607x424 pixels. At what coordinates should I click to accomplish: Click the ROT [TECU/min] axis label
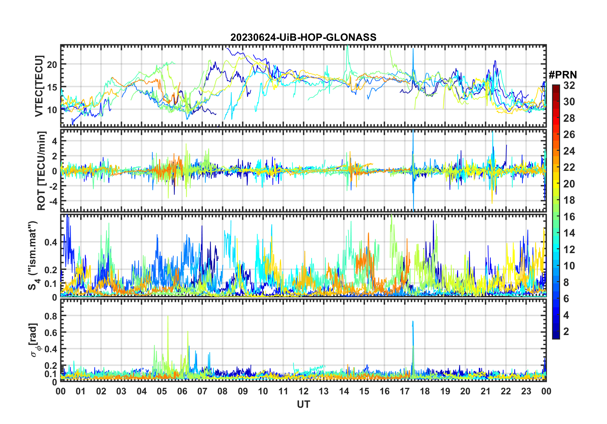[x=41, y=171]
